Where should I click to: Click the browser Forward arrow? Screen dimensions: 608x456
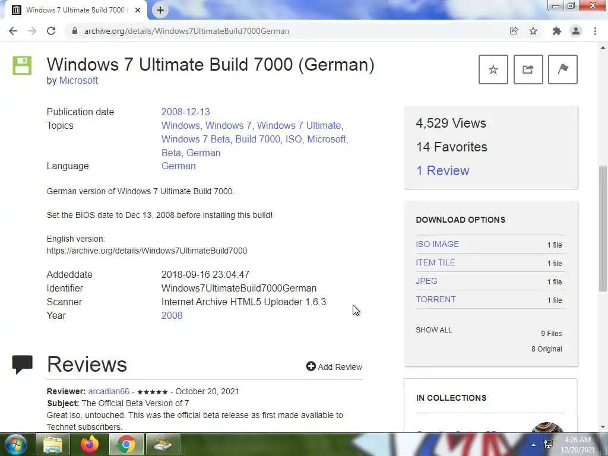(x=32, y=31)
